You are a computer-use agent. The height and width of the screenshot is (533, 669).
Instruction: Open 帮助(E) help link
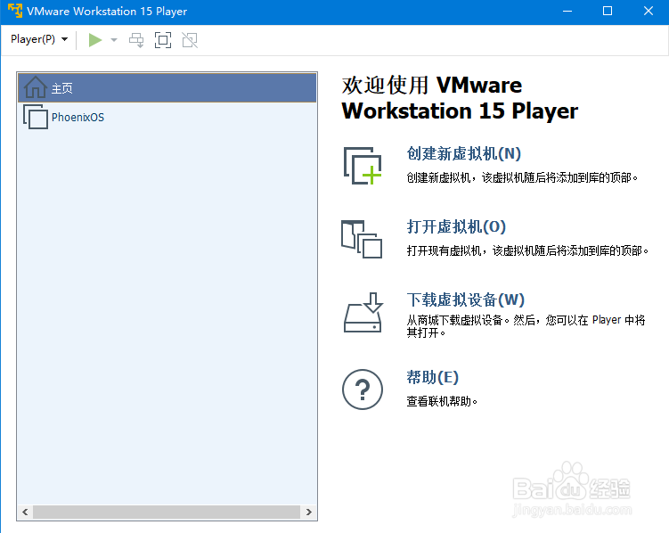click(x=432, y=377)
